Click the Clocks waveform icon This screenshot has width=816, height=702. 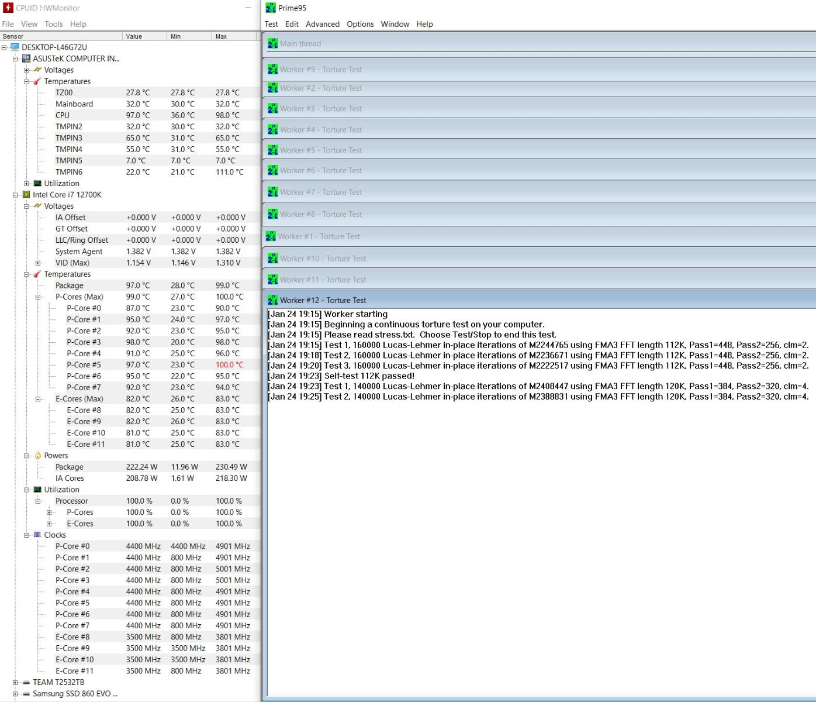click(x=37, y=535)
